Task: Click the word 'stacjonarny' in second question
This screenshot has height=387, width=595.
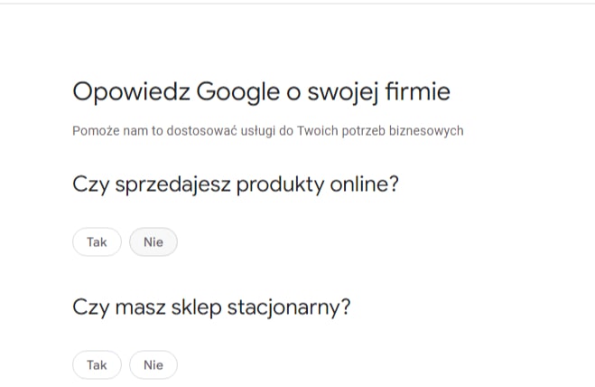Action: tap(291, 307)
